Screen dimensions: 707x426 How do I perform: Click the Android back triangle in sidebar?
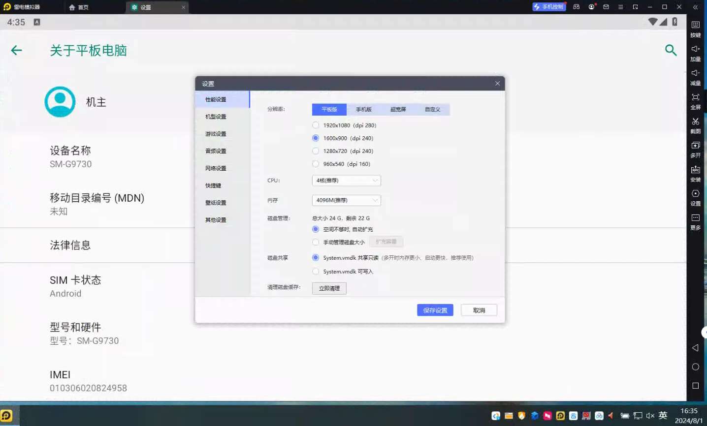coord(695,348)
